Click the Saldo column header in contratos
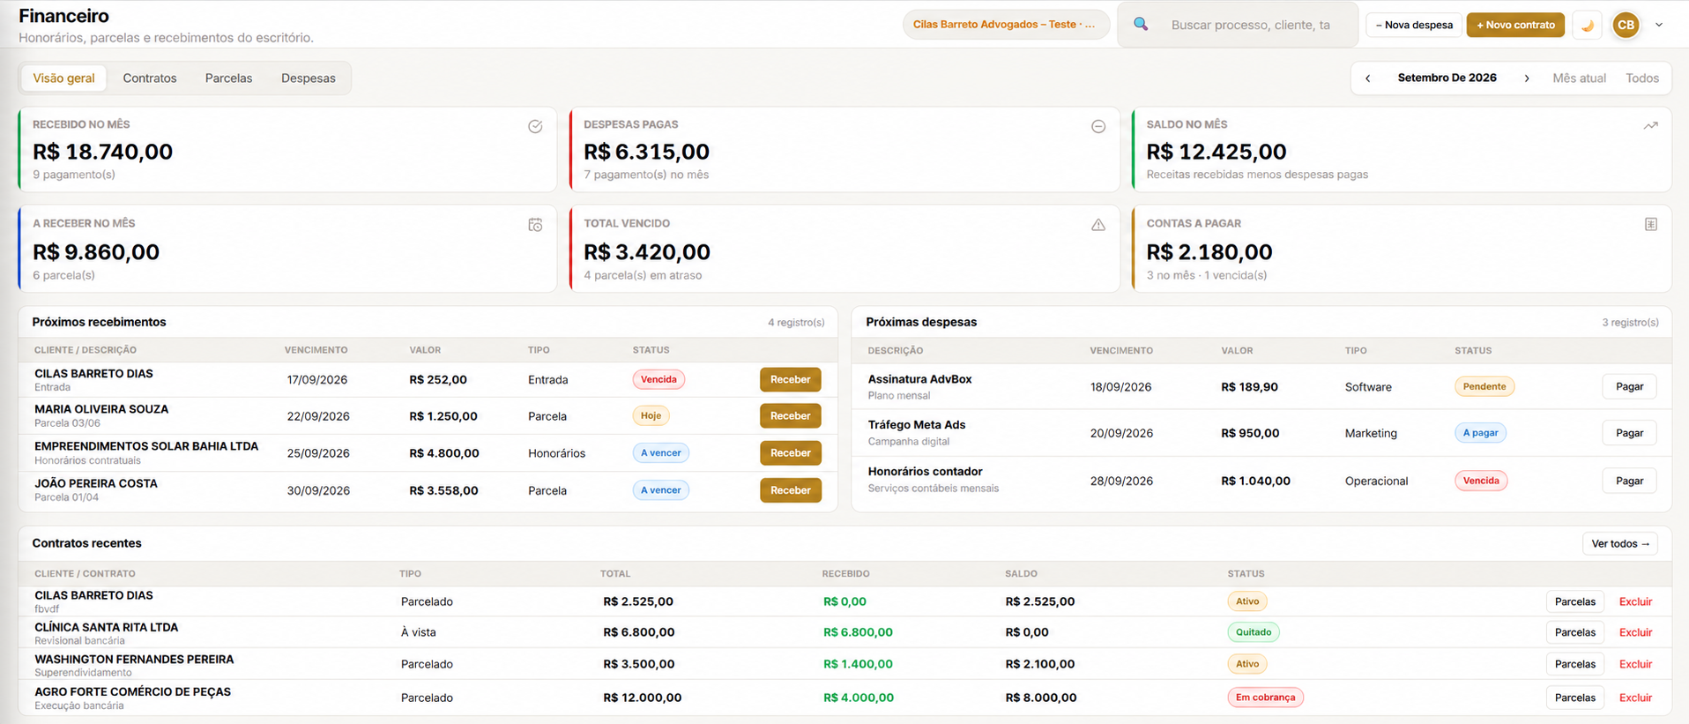This screenshot has width=1689, height=724. (1021, 574)
